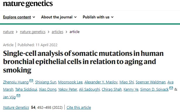Click author name Xiao Dong

click(48, 89)
